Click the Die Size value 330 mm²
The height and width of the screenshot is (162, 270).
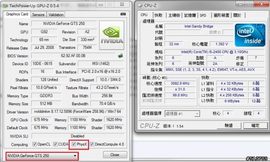pos(87,40)
